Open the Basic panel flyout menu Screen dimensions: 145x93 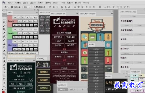(x=37, y=12)
